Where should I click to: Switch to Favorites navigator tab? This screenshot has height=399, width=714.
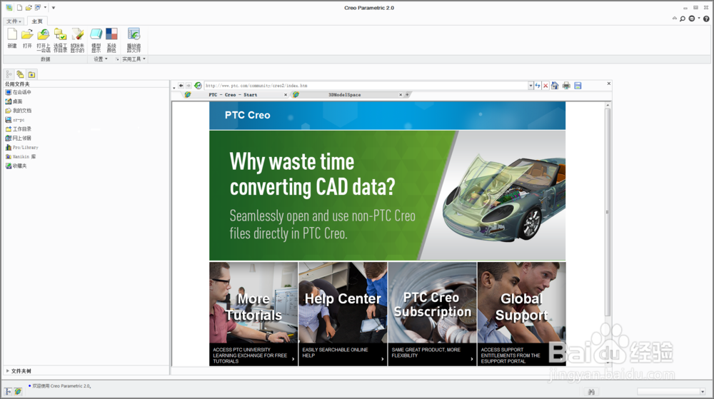(x=31, y=74)
